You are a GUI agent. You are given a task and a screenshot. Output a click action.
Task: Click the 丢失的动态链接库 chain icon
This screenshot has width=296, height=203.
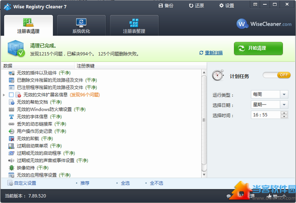[x=11, y=124]
